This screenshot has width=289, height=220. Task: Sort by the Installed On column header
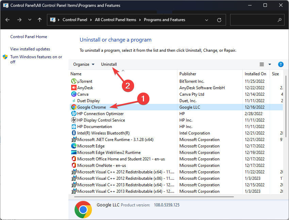255,74
